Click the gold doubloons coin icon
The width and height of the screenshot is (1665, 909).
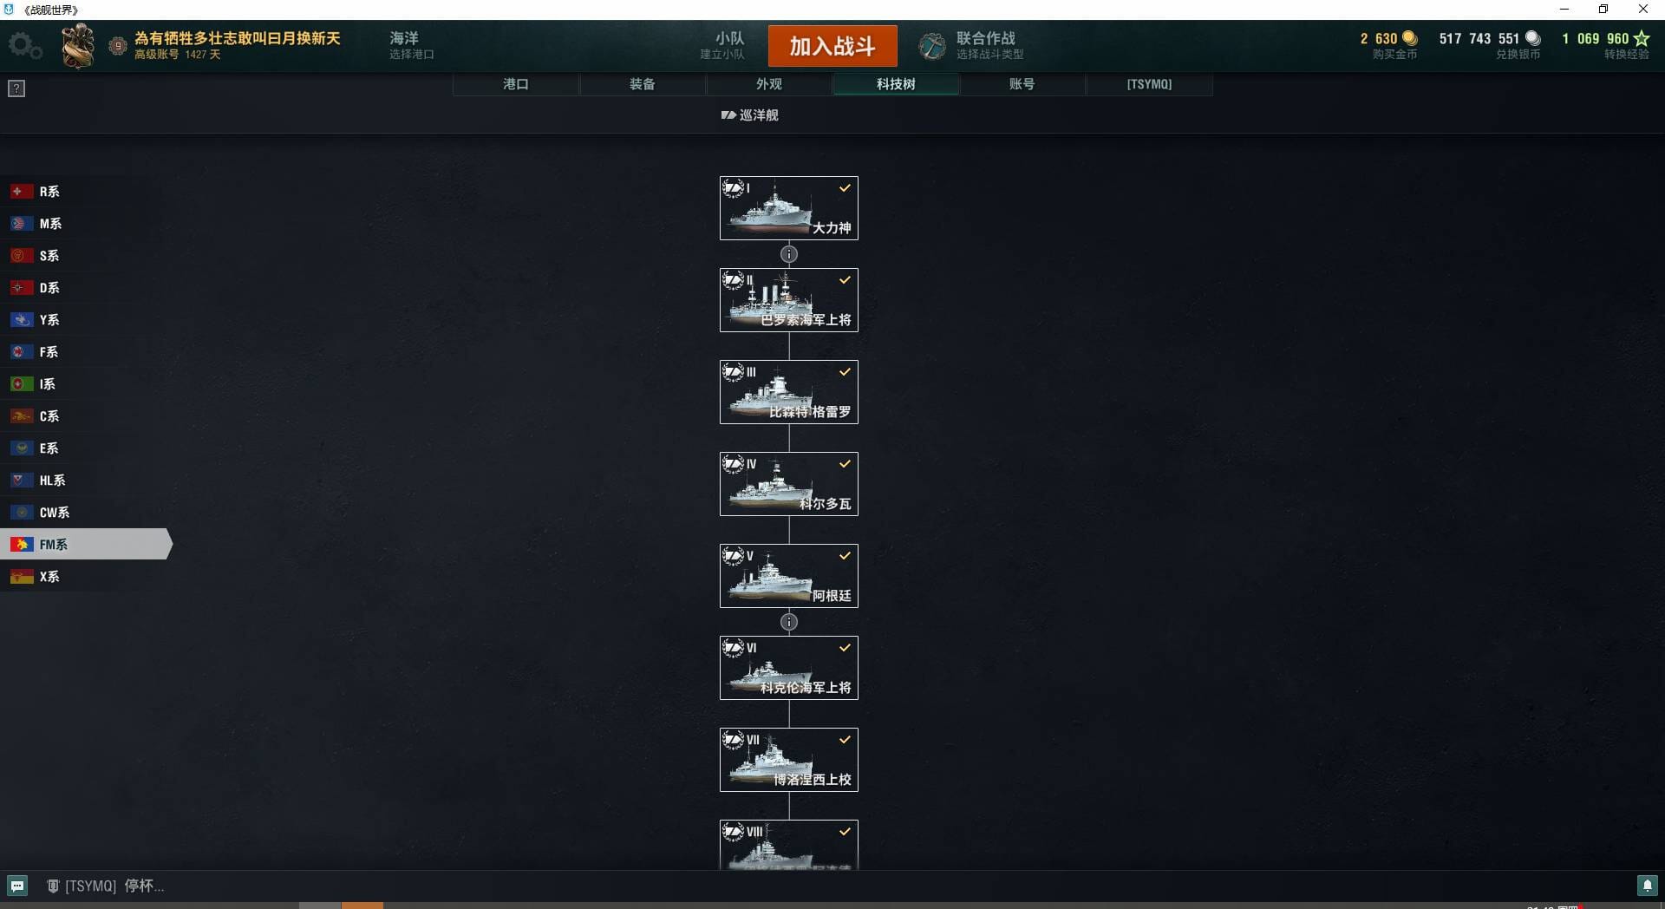point(1410,38)
